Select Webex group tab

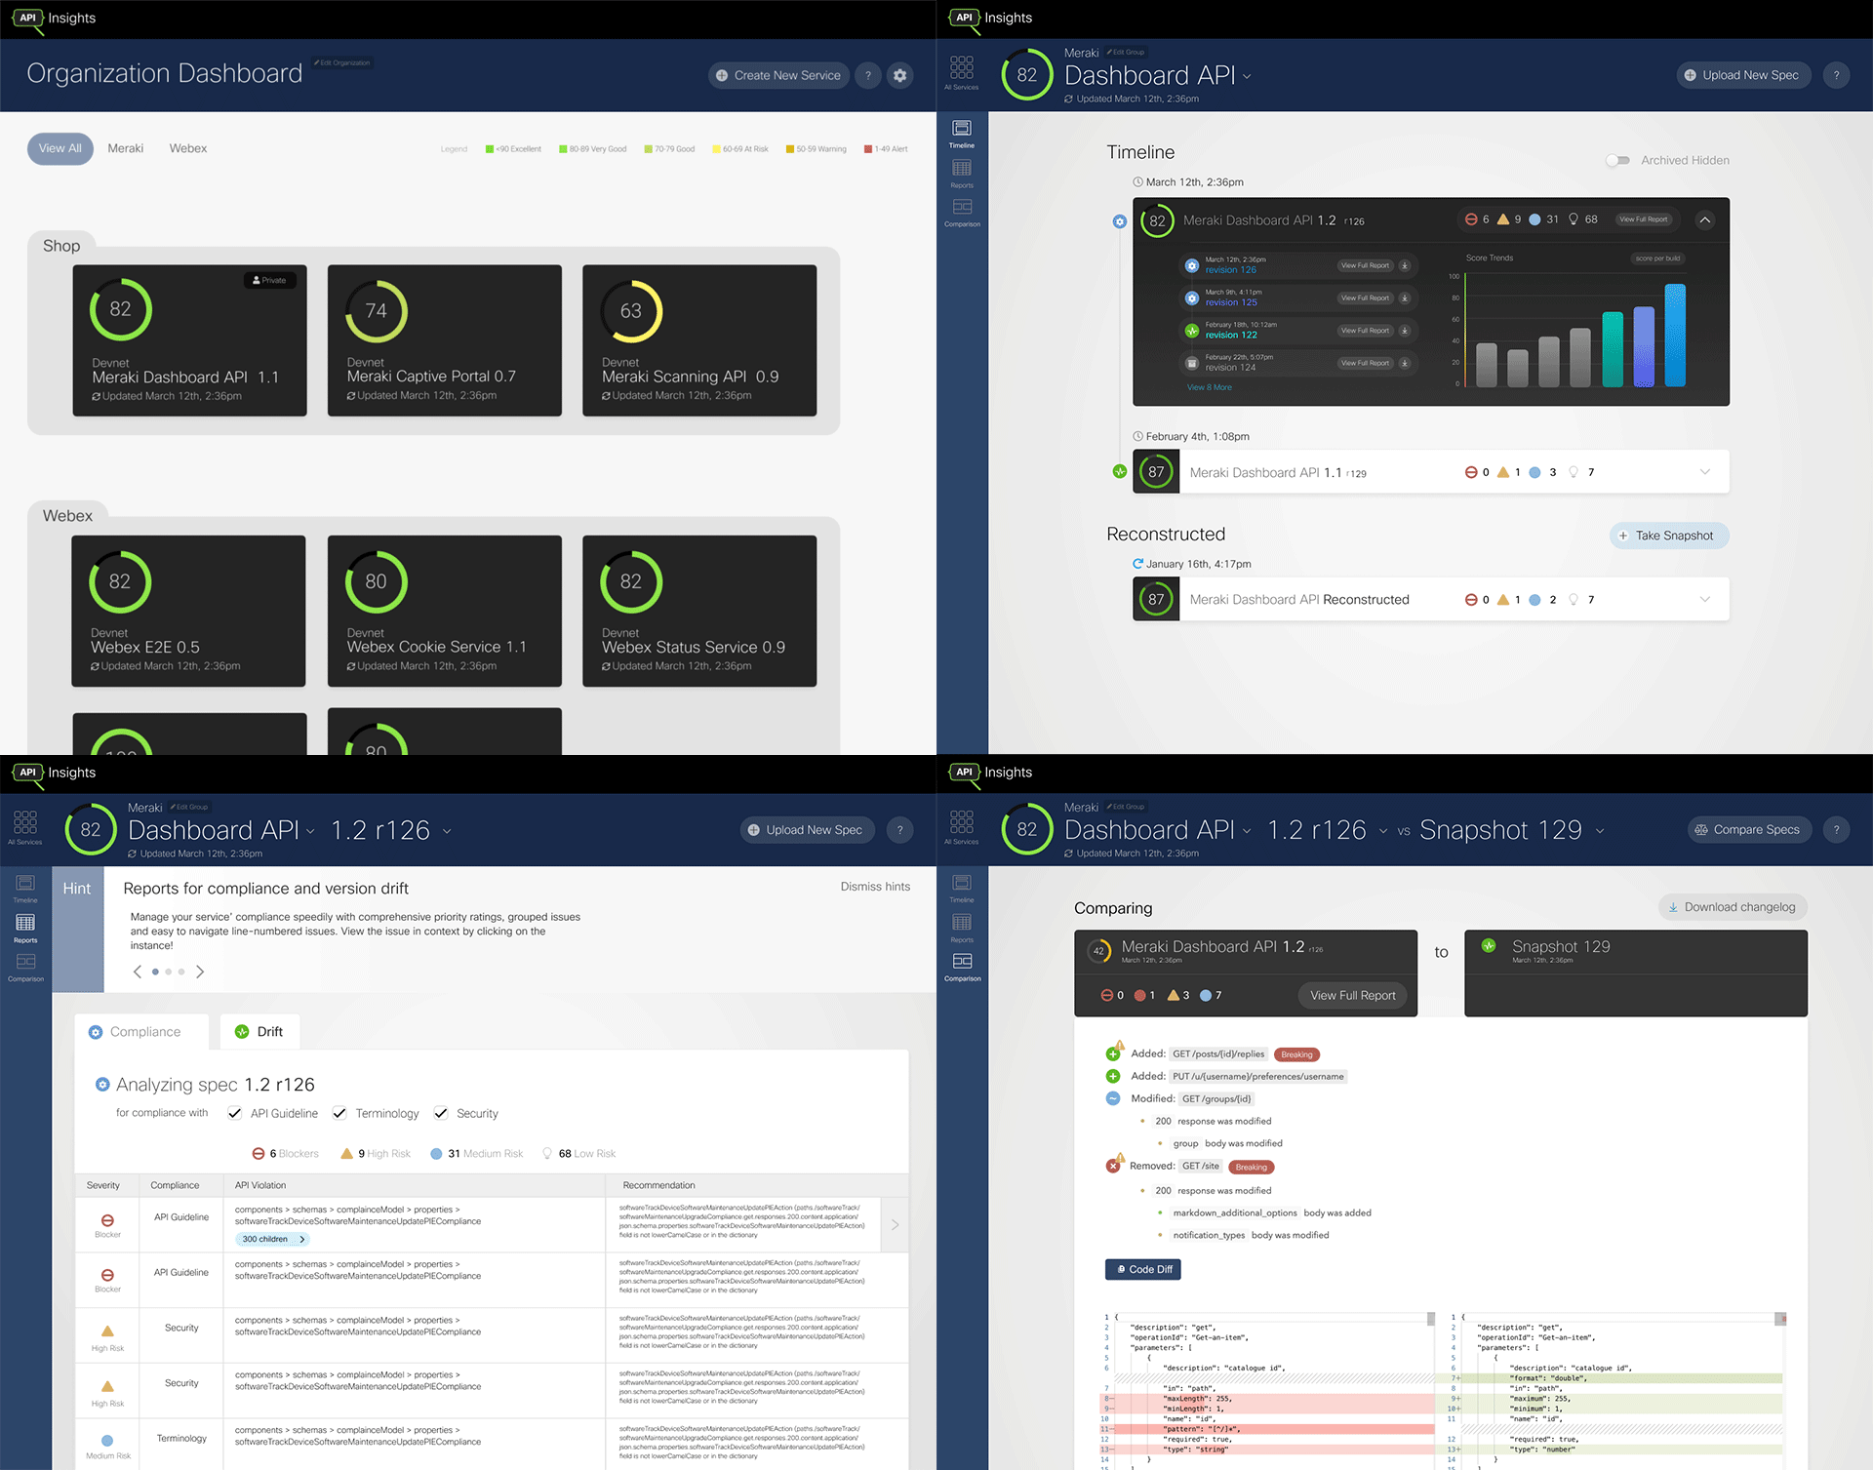coord(188,148)
